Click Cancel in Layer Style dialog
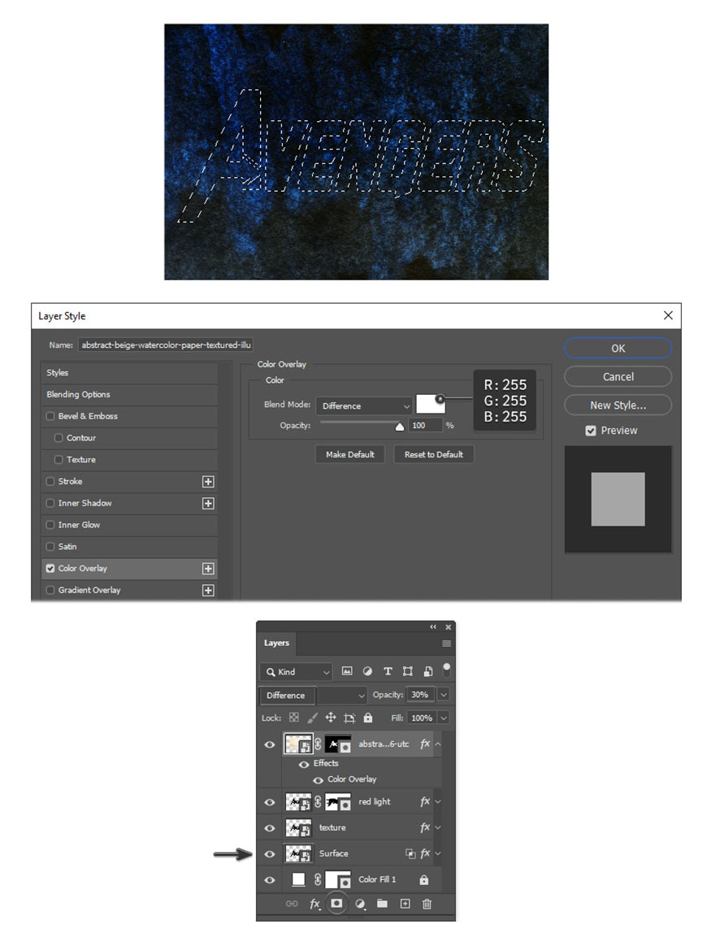This screenshot has width=711, height=945. (618, 377)
